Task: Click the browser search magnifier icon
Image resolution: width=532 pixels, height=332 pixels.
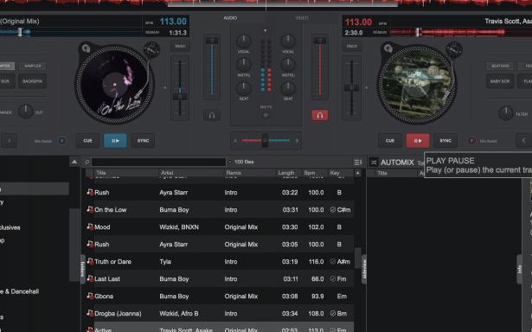Action: pyautogui.click(x=87, y=162)
